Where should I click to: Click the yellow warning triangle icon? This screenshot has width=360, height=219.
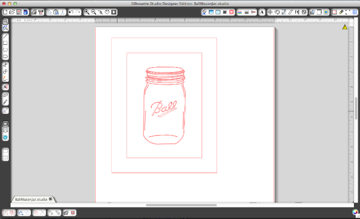click(x=344, y=27)
